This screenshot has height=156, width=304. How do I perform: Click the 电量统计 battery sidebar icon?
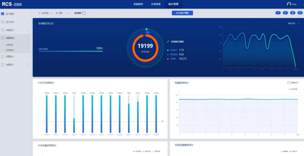point(3,65)
